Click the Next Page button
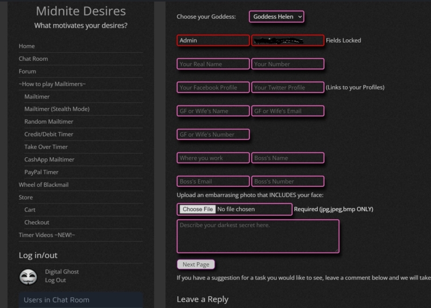This screenshot has width=431, height=308. pyautogui.click(x=196, y=264)
